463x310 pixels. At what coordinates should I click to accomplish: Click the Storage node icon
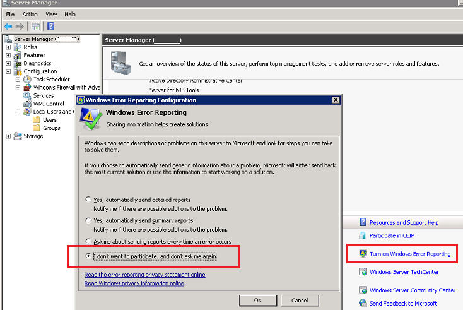(18, 136)
